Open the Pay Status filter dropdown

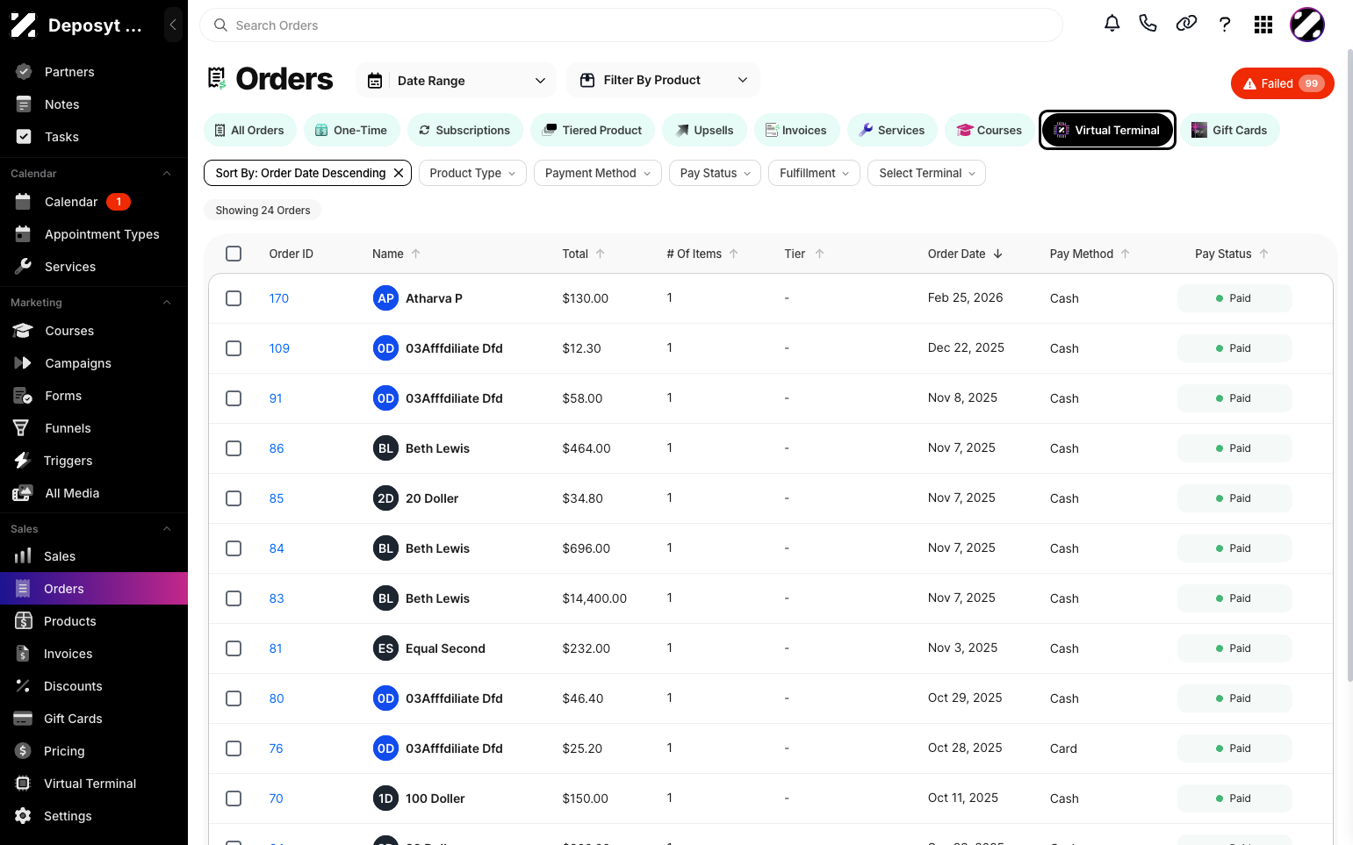(x=716, y=173)
